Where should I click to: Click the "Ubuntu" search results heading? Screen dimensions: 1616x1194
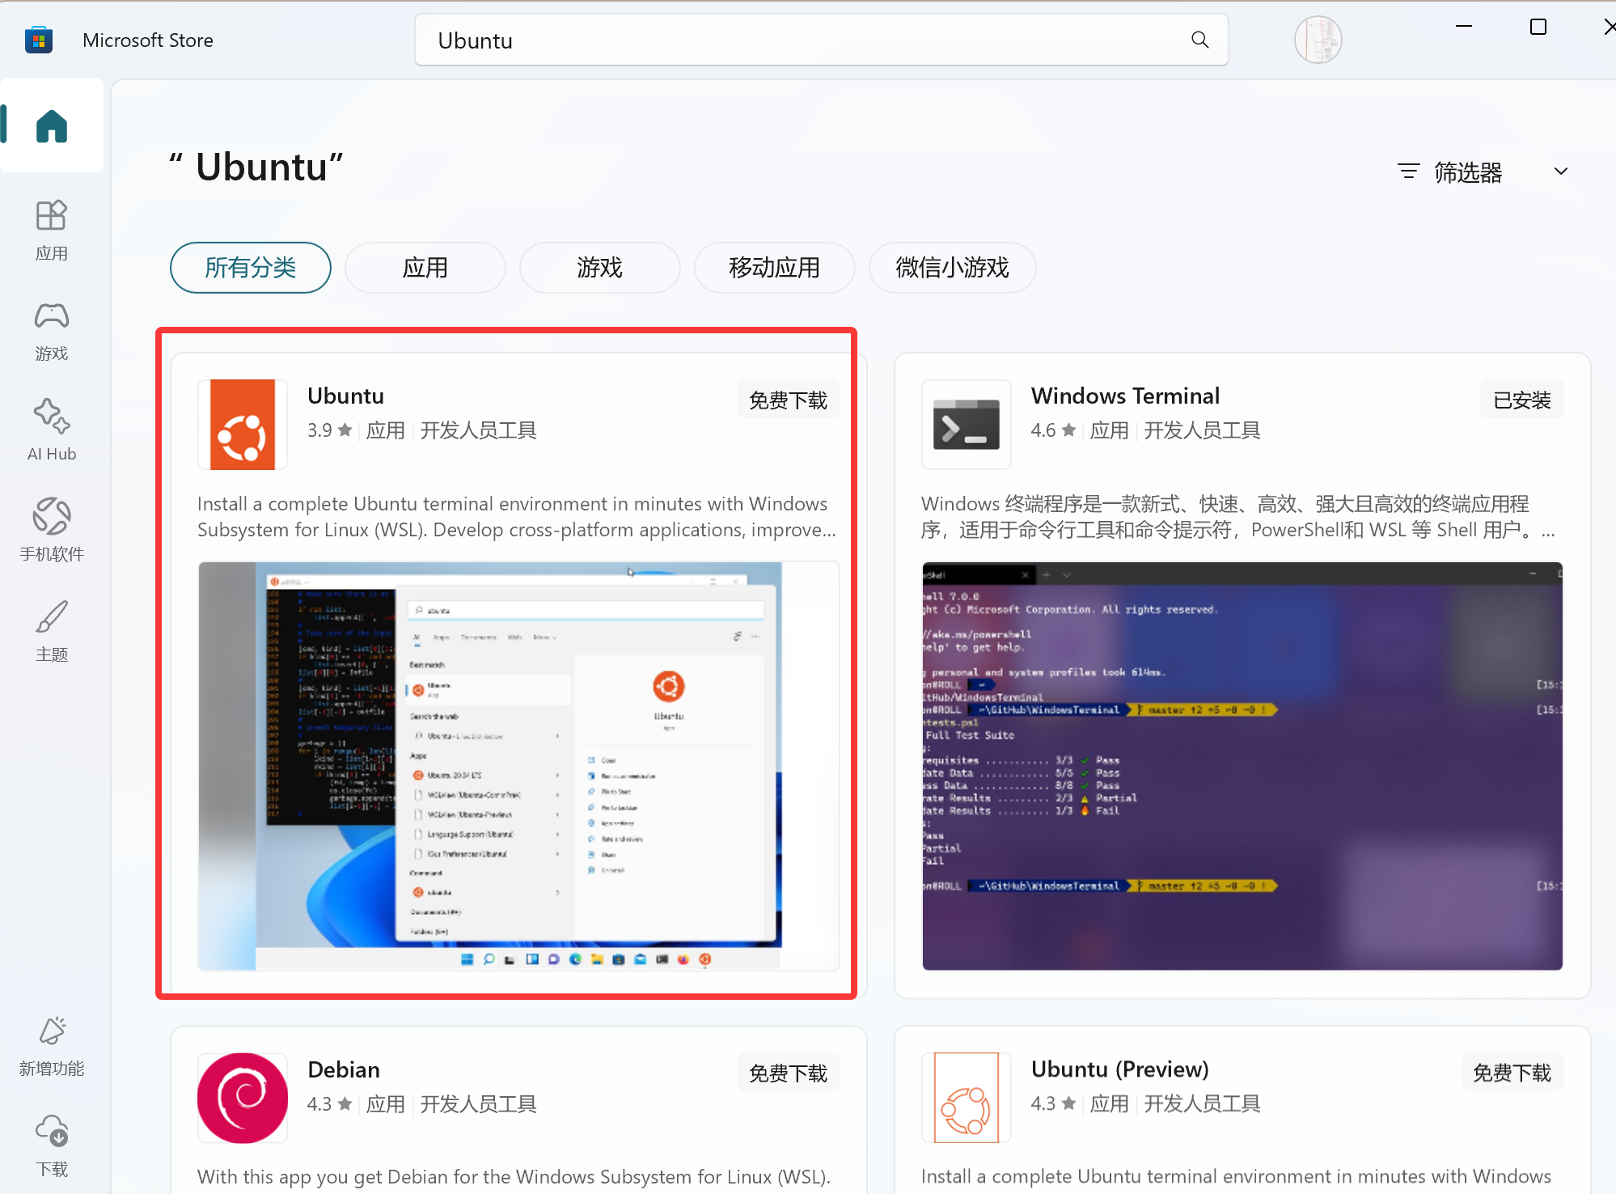256,167
